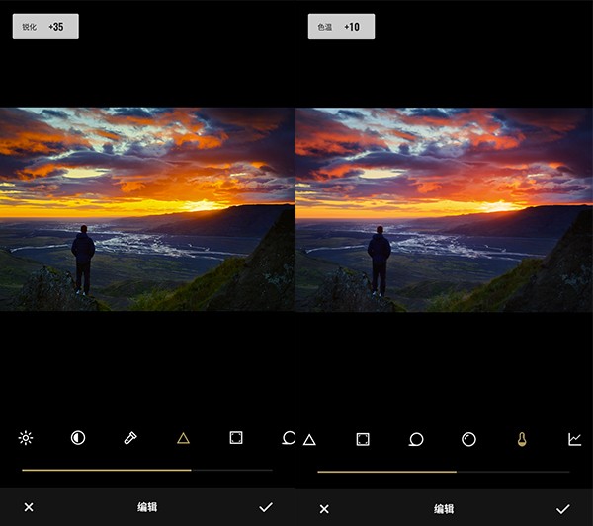This screenshot has height=526, width=593.
Task: Confirm edits with checkmark in right editor
Action: point(563,509)
